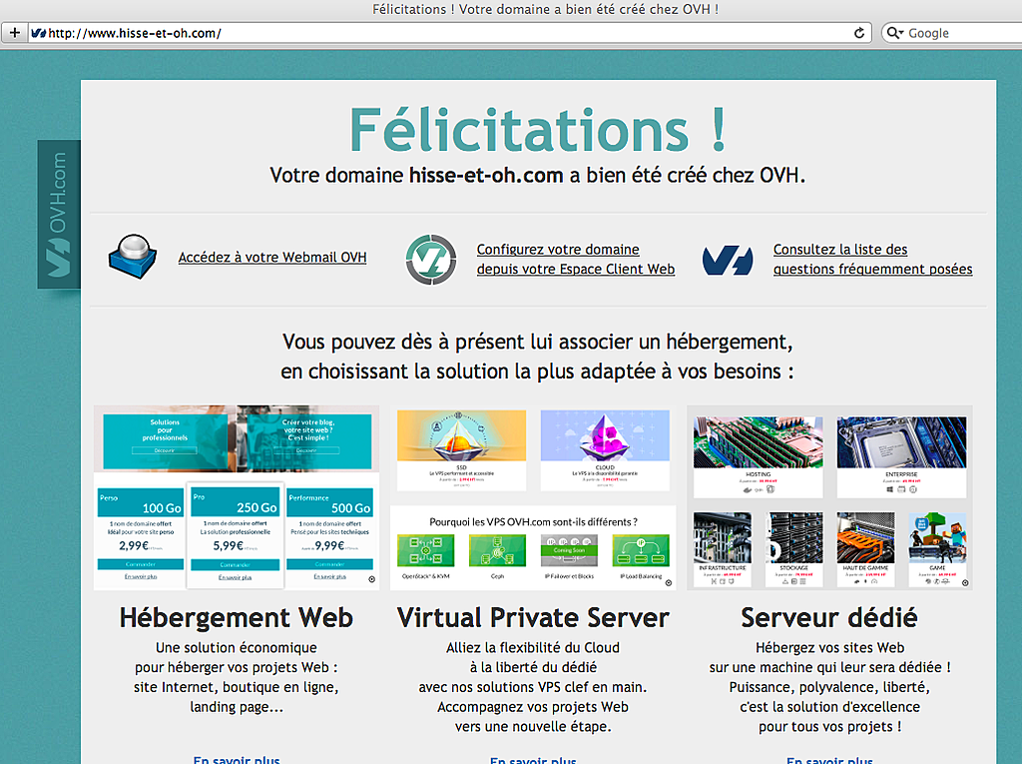This screenshot has height=764, width=1022.
Task: Zoom the Serveur dédié image magnifier icon
Action: pyautogui.click(x=965, y=582)
